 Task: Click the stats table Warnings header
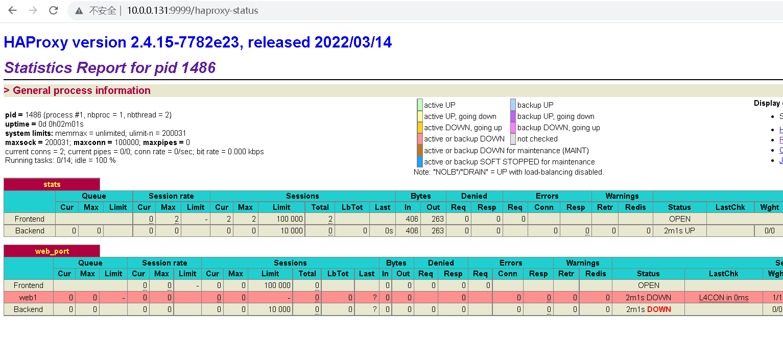point(622,196)
